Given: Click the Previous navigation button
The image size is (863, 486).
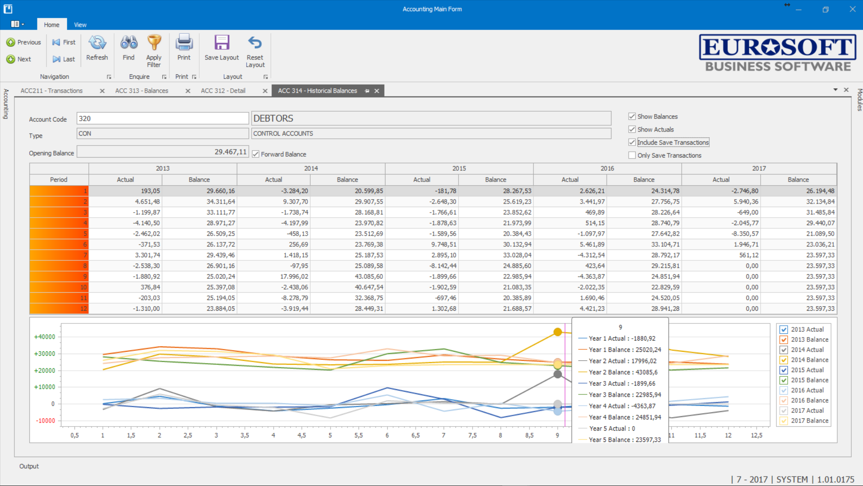Looking at the screenshot, I should tap(24, 42).
